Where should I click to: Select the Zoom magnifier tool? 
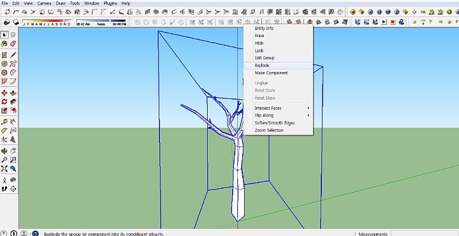(x=4, y=160)
